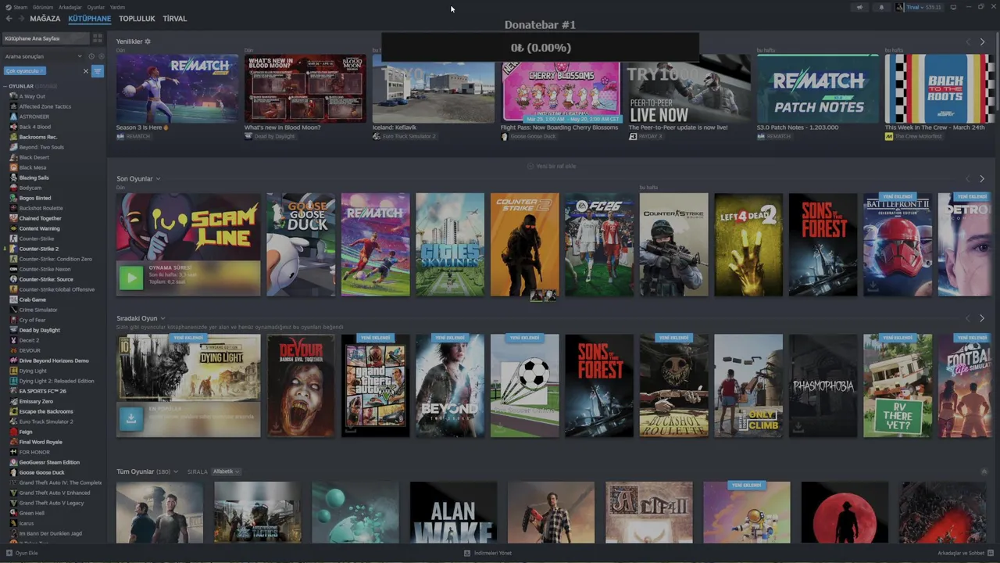
Task: Clear the filter with the X icon
Action: click(86, 71)
